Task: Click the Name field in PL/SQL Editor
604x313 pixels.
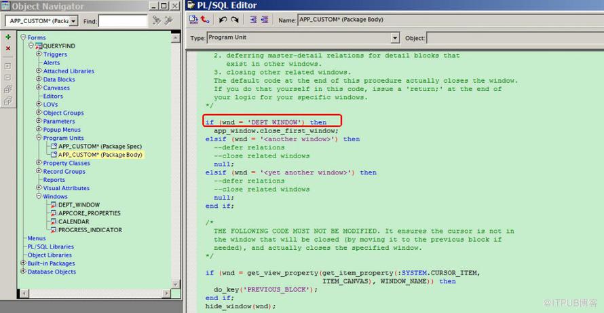Action: pos(451,20)
